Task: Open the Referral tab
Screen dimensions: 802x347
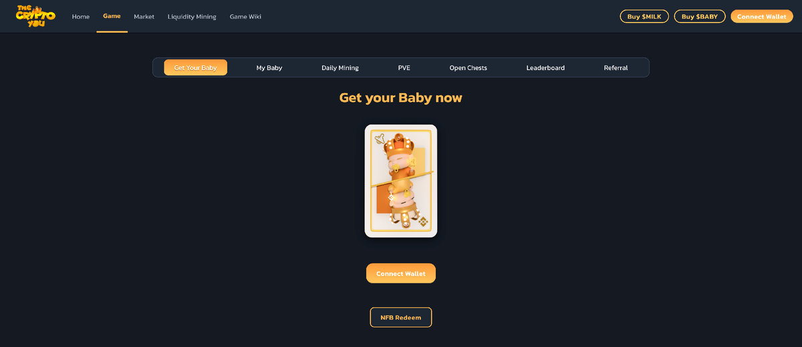Action: (x=616, y=67)
